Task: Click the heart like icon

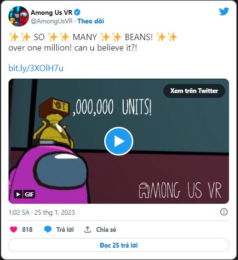Action: (x=13, y=229)
